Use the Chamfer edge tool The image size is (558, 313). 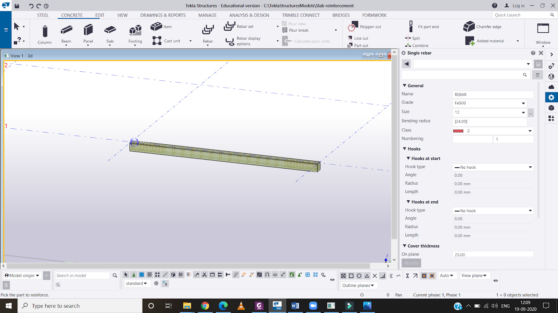(x=483, y=26)
